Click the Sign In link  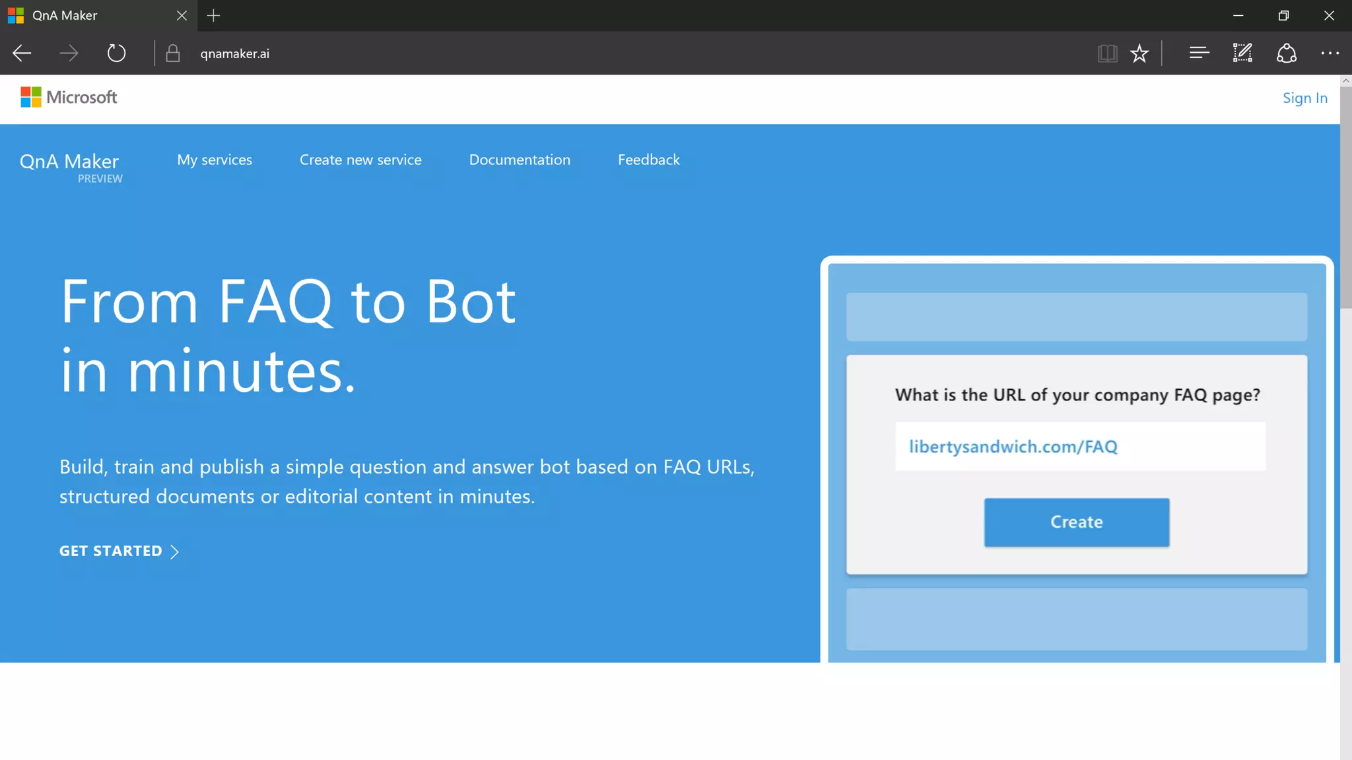pos(1304,98)
